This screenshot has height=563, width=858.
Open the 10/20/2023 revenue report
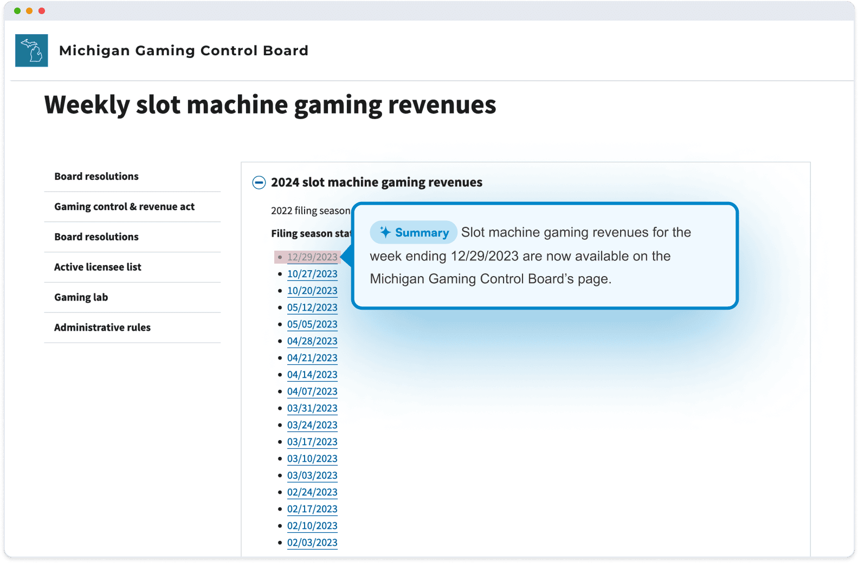pyautogui.click(x=312, y=291)
